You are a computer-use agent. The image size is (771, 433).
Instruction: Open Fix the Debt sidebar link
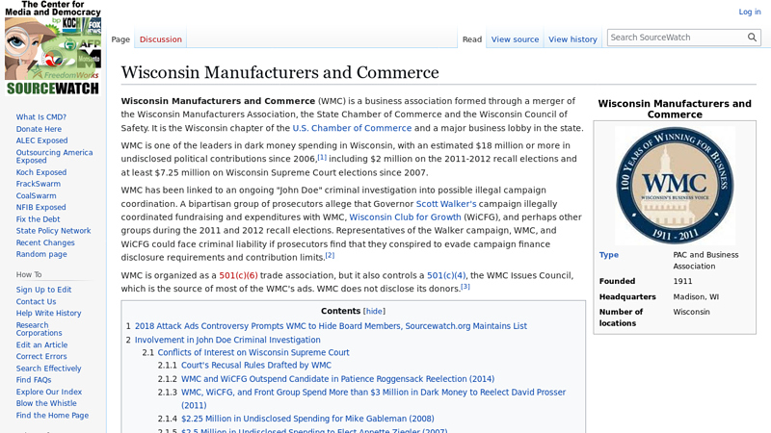[38, 219]
